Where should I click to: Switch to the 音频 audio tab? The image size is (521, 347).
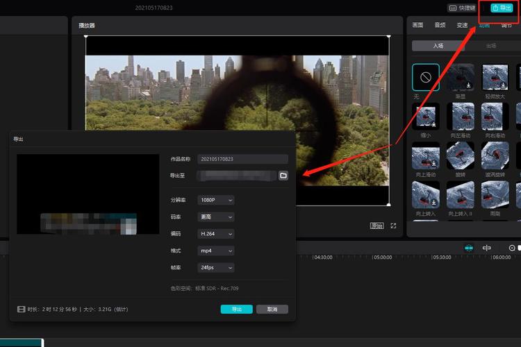point(440,25)
